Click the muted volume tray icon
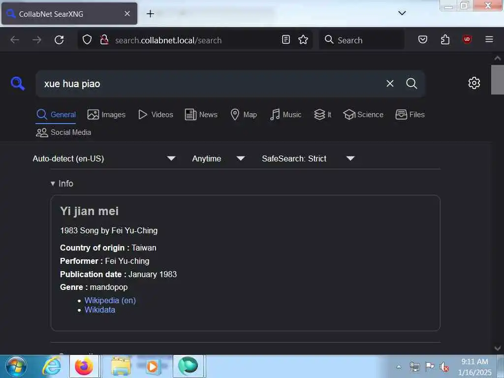 pos(444,367)
